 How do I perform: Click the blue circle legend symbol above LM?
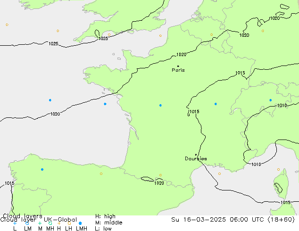pyautogui.click(x=27, y=223)
